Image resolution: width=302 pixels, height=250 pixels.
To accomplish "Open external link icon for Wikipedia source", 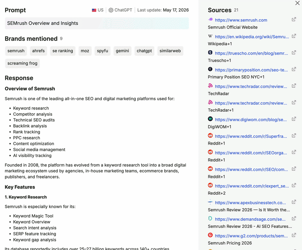I will point(294,36).
